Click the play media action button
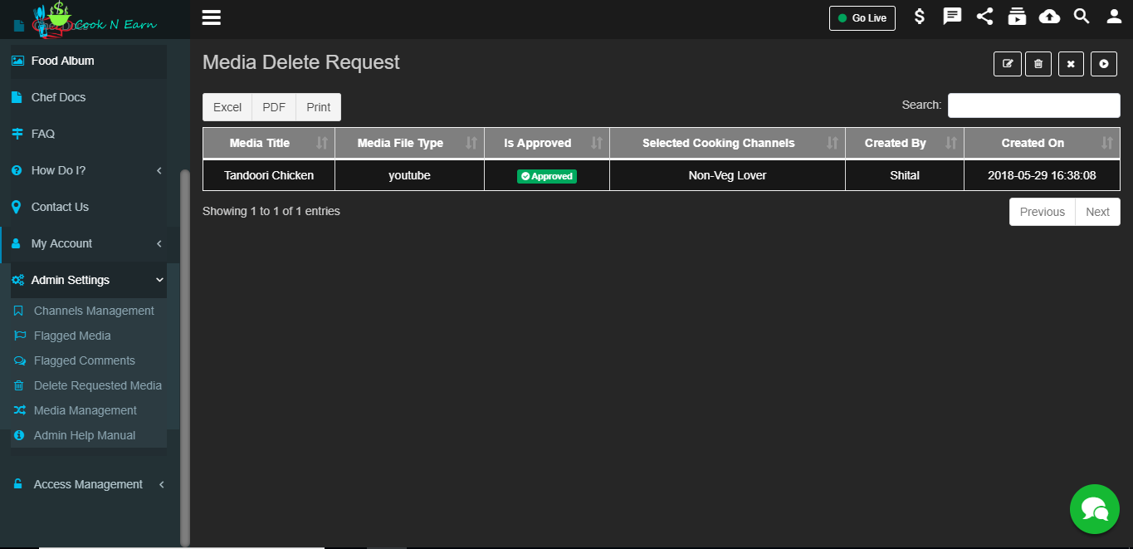1133x549 pixels. [x=1104, y=64]
